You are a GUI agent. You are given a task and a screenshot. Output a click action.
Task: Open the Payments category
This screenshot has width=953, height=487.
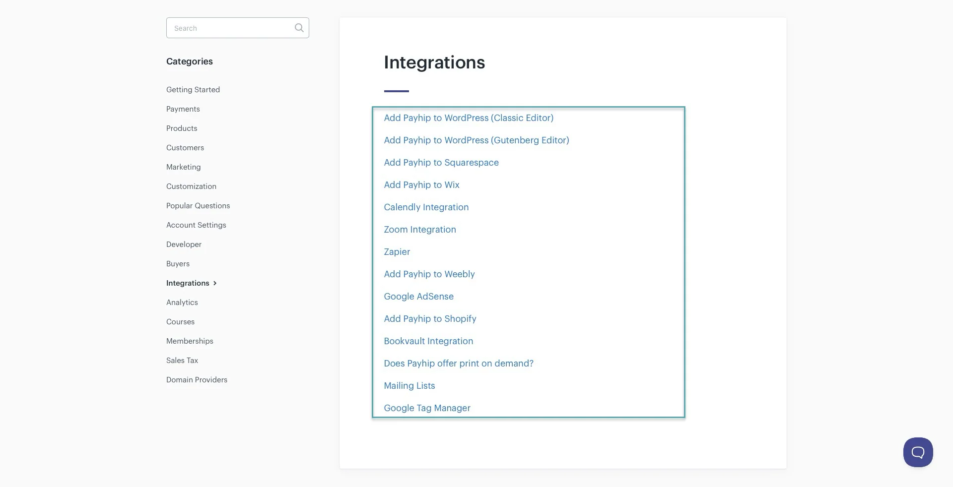pos(183,109)
